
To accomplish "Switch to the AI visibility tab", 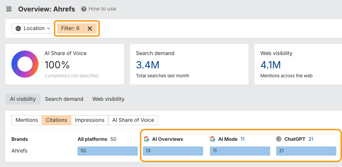I will pos(23,99).
